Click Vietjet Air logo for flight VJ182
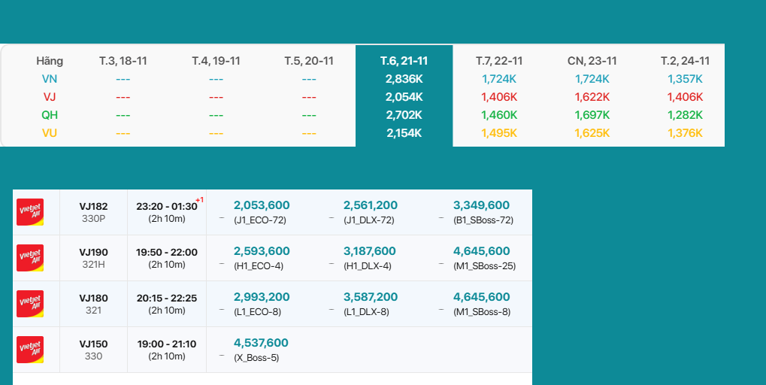 30,212
